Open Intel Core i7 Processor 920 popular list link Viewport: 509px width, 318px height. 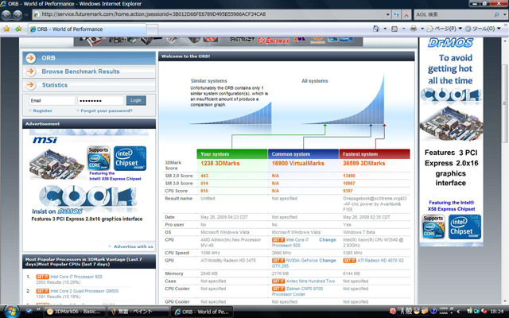pos(76,277)
